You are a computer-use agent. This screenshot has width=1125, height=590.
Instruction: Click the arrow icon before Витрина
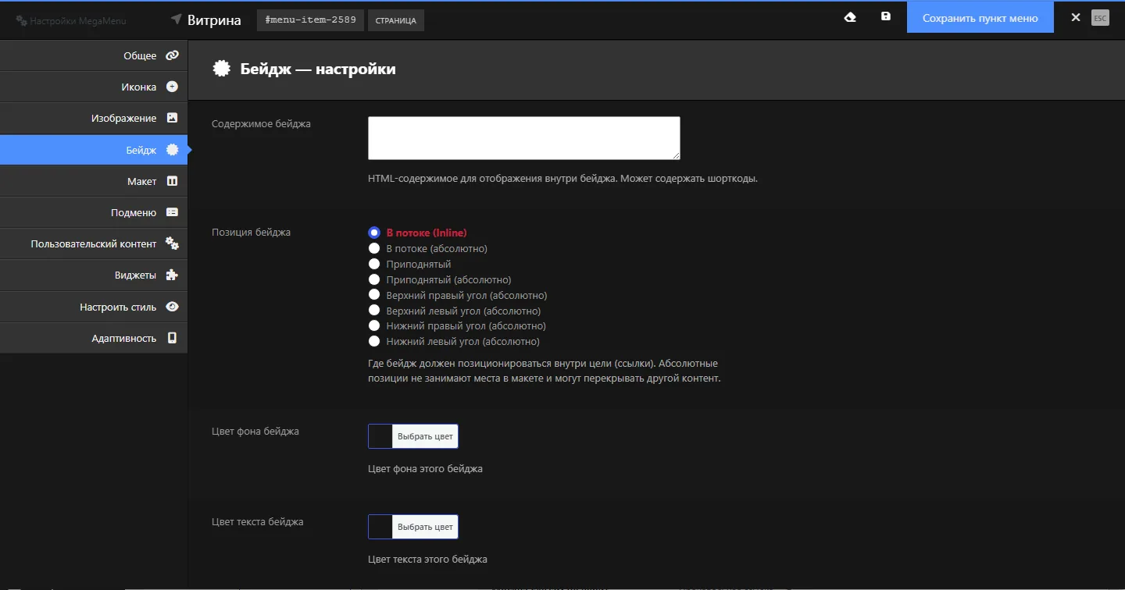(x=177, y=20)
